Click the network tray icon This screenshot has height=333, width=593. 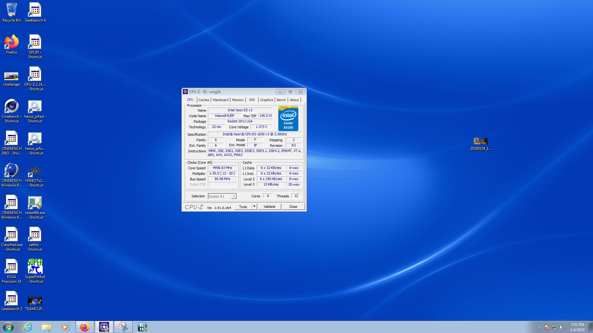[554, 327]
